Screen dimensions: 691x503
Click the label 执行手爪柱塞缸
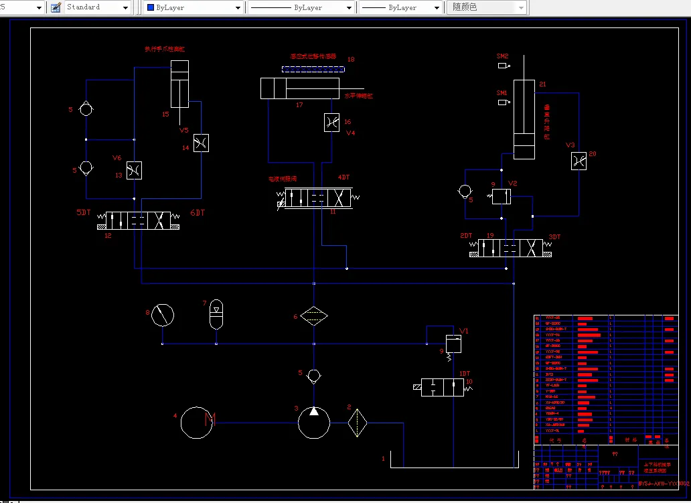point(165,49)
